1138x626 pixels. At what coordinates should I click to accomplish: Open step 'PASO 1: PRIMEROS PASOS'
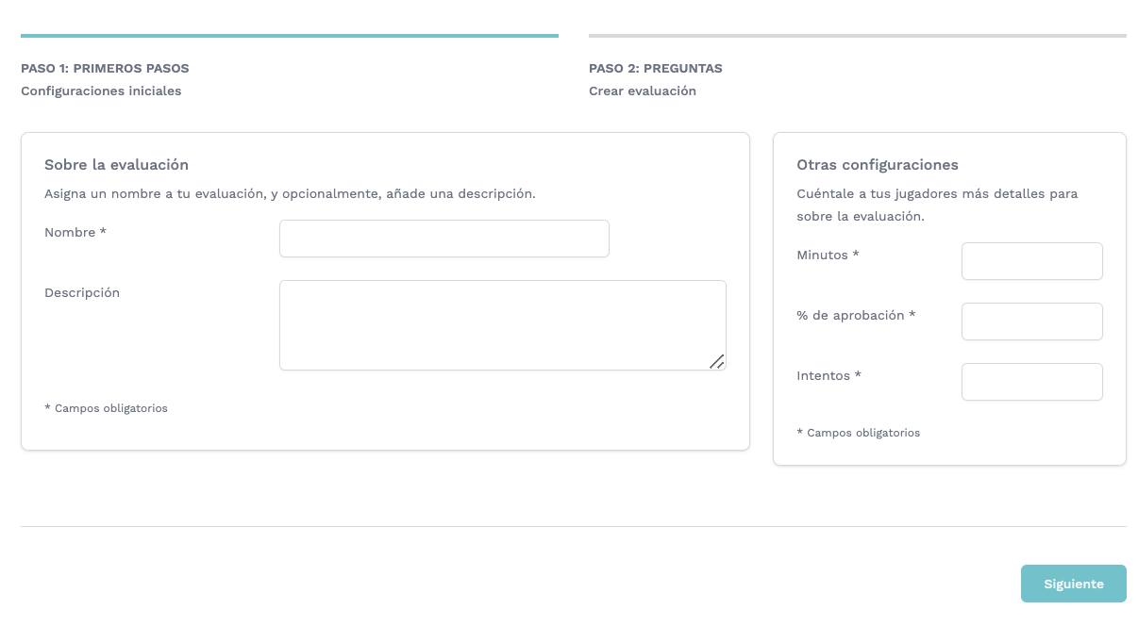(x=105, y=69)
